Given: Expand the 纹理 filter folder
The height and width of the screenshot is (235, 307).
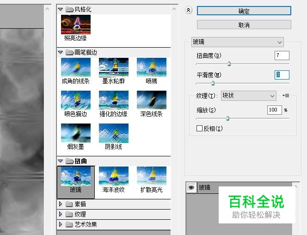Looking at the screenshot, I should point(61,214).
